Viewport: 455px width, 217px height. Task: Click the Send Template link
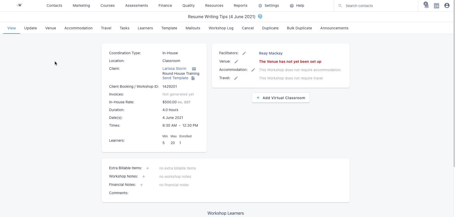(x=175, y=78)
